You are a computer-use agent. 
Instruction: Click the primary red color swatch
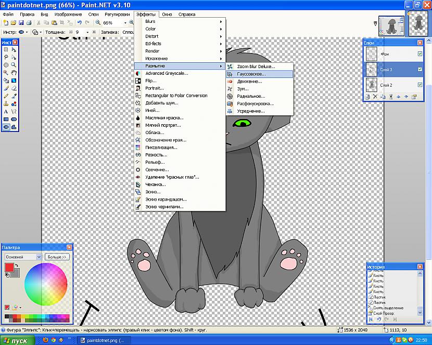point(9,268)
